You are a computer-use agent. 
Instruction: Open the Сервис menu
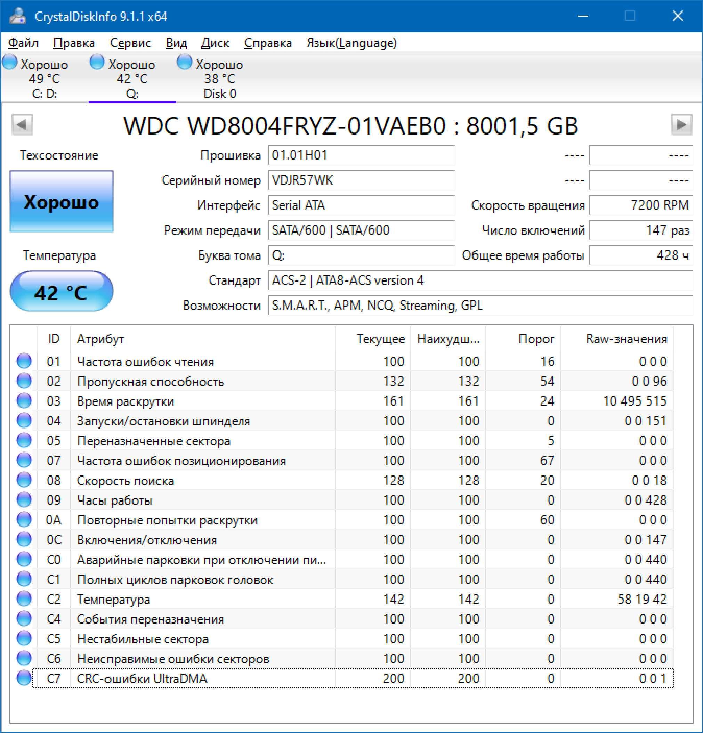pos(130,43)
